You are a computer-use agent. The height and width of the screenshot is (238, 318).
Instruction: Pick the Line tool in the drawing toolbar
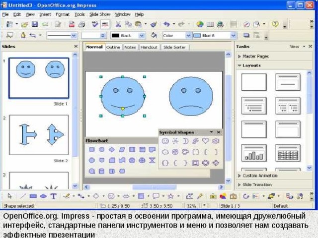[x=23, y=196]
